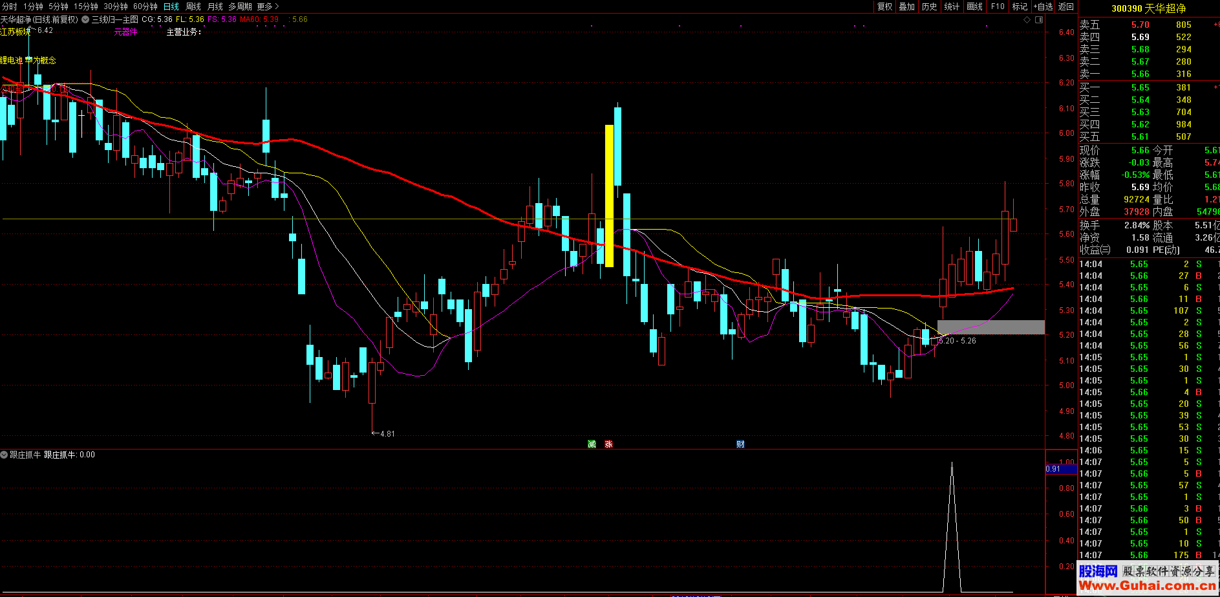The width and height of the screenshot is (1220, 597).
Task: Click the 14:06 trade tick row
Action: tap(1148, 450)
